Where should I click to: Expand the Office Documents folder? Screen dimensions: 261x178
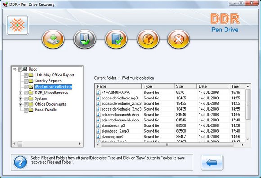20,105
